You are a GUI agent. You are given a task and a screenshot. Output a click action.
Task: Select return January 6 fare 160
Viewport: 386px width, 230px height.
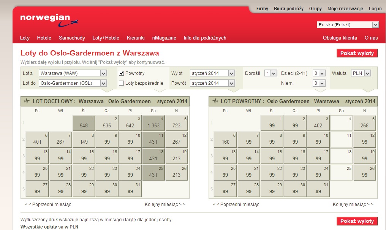coord(225,139)
